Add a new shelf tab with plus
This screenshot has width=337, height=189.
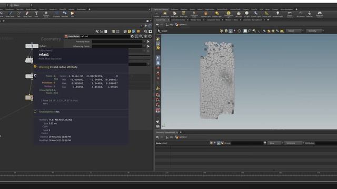[x=296, y=9]
